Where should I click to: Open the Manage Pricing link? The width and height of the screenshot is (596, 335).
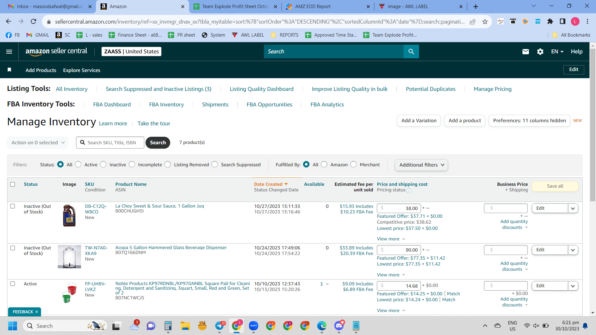493,89
